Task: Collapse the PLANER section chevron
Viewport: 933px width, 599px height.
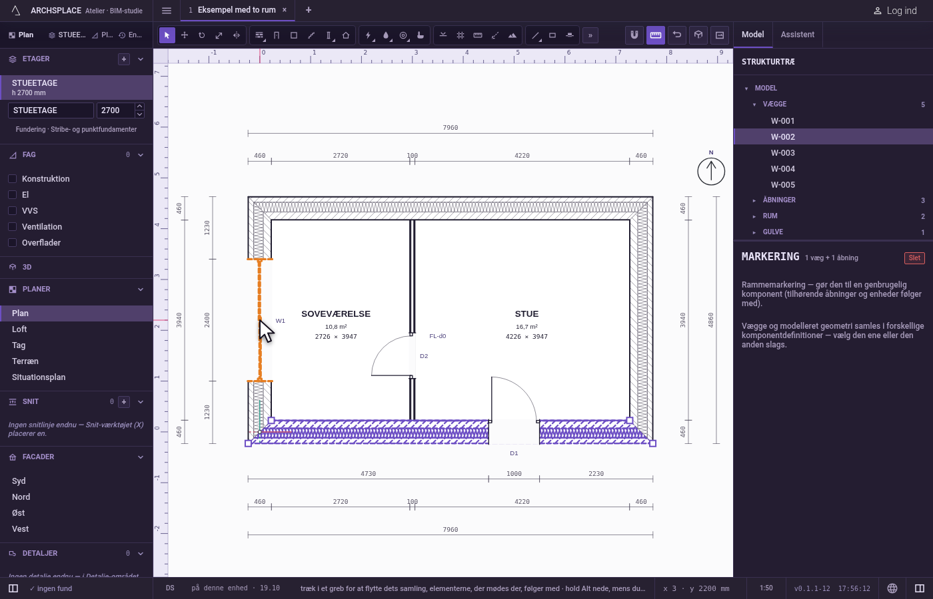Action: (141, 290)
